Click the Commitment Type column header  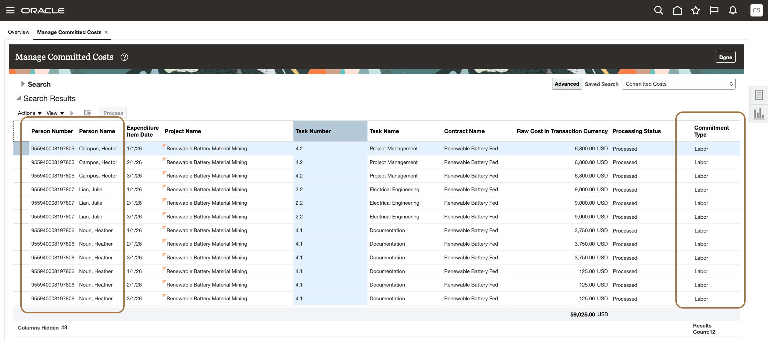(x=712, y=131)
